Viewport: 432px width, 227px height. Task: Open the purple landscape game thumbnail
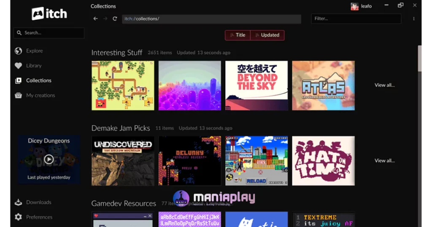pos(189,86)
